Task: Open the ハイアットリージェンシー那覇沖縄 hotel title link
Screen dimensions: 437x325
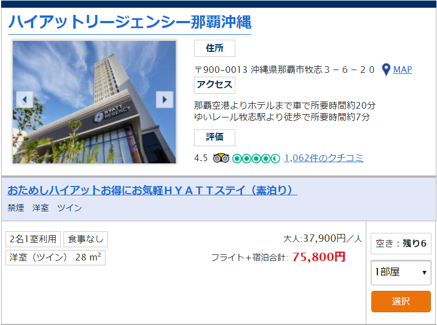Action: pyautogui.click(x=130, y=22)
